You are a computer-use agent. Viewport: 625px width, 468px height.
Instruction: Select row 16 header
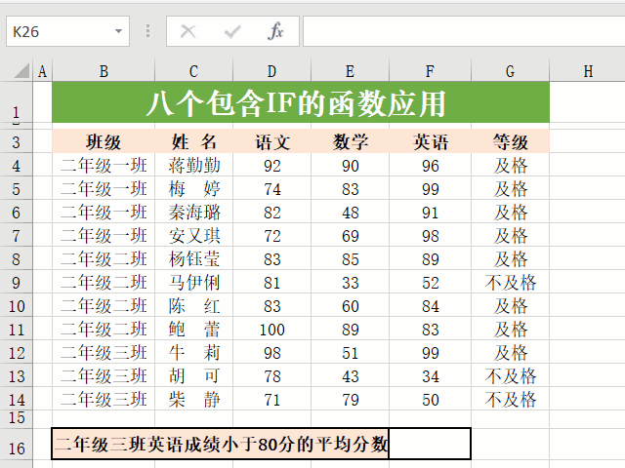click(16, 445)
